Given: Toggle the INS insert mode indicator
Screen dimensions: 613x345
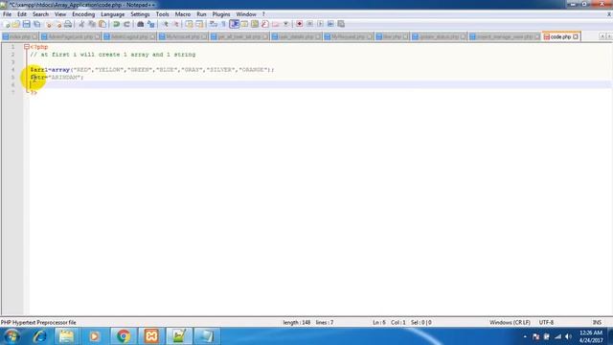Looking at the screenshot, I should 597,322.
